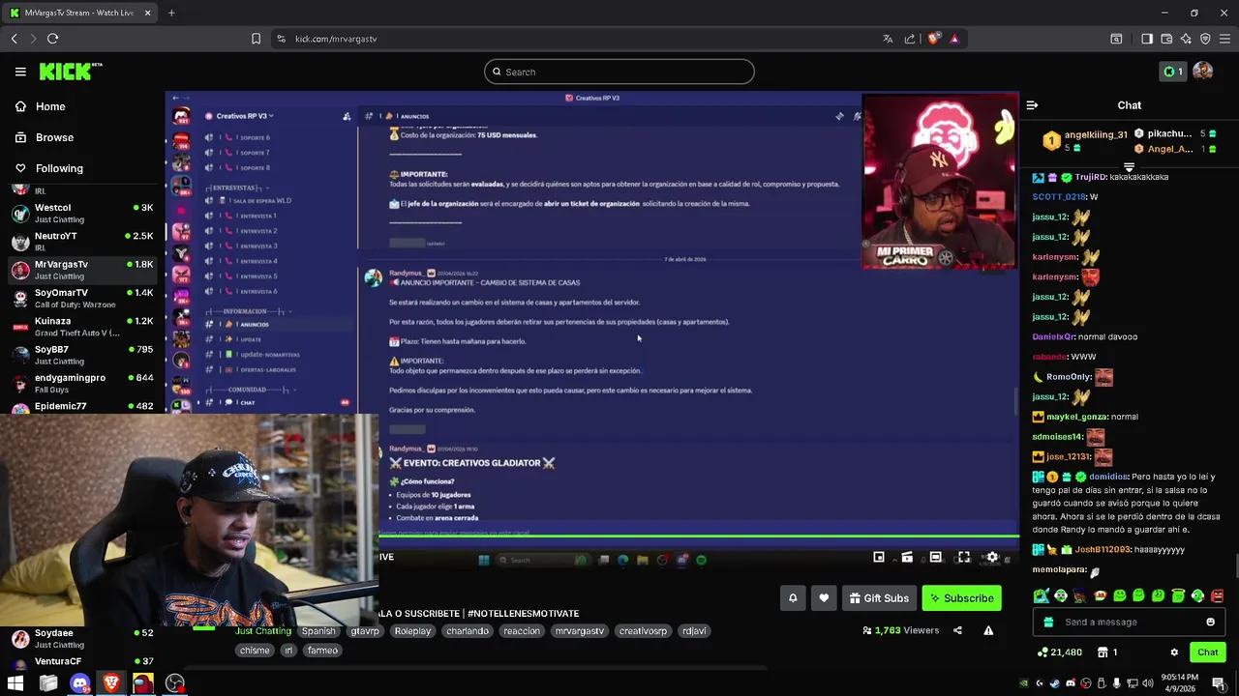Screen dimensions: 1239x696
Task: Toggle theater mode on video
Action: (935, 557)
